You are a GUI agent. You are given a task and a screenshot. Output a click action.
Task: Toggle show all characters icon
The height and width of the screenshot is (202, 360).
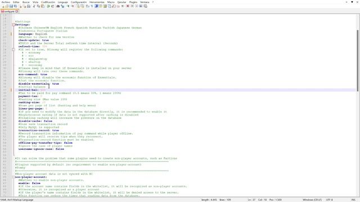tap(92, 6)
